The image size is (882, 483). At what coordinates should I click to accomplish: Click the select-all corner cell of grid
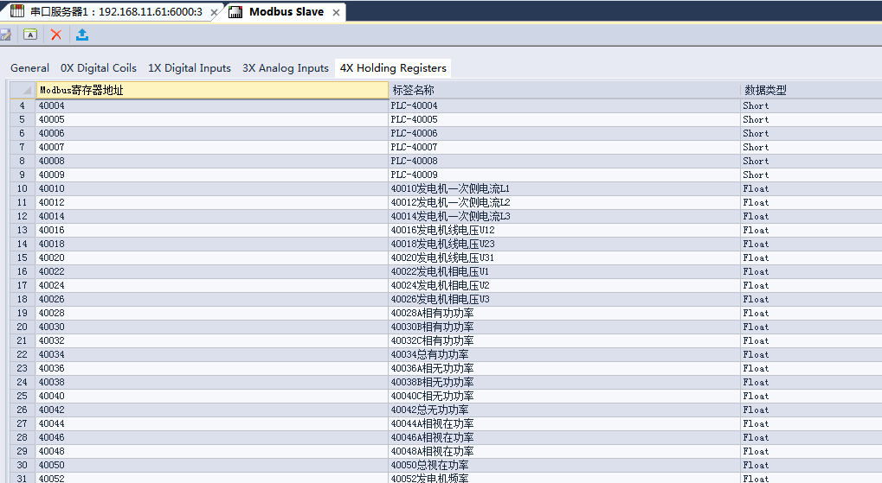pos(23,90)
